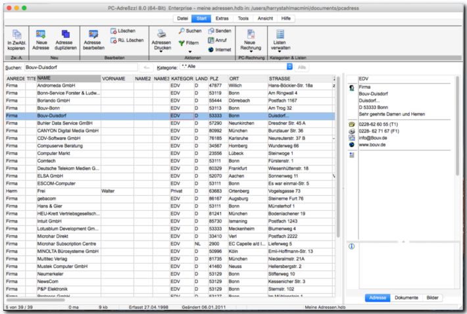Click the Compuserve Beratung entry

60,146
